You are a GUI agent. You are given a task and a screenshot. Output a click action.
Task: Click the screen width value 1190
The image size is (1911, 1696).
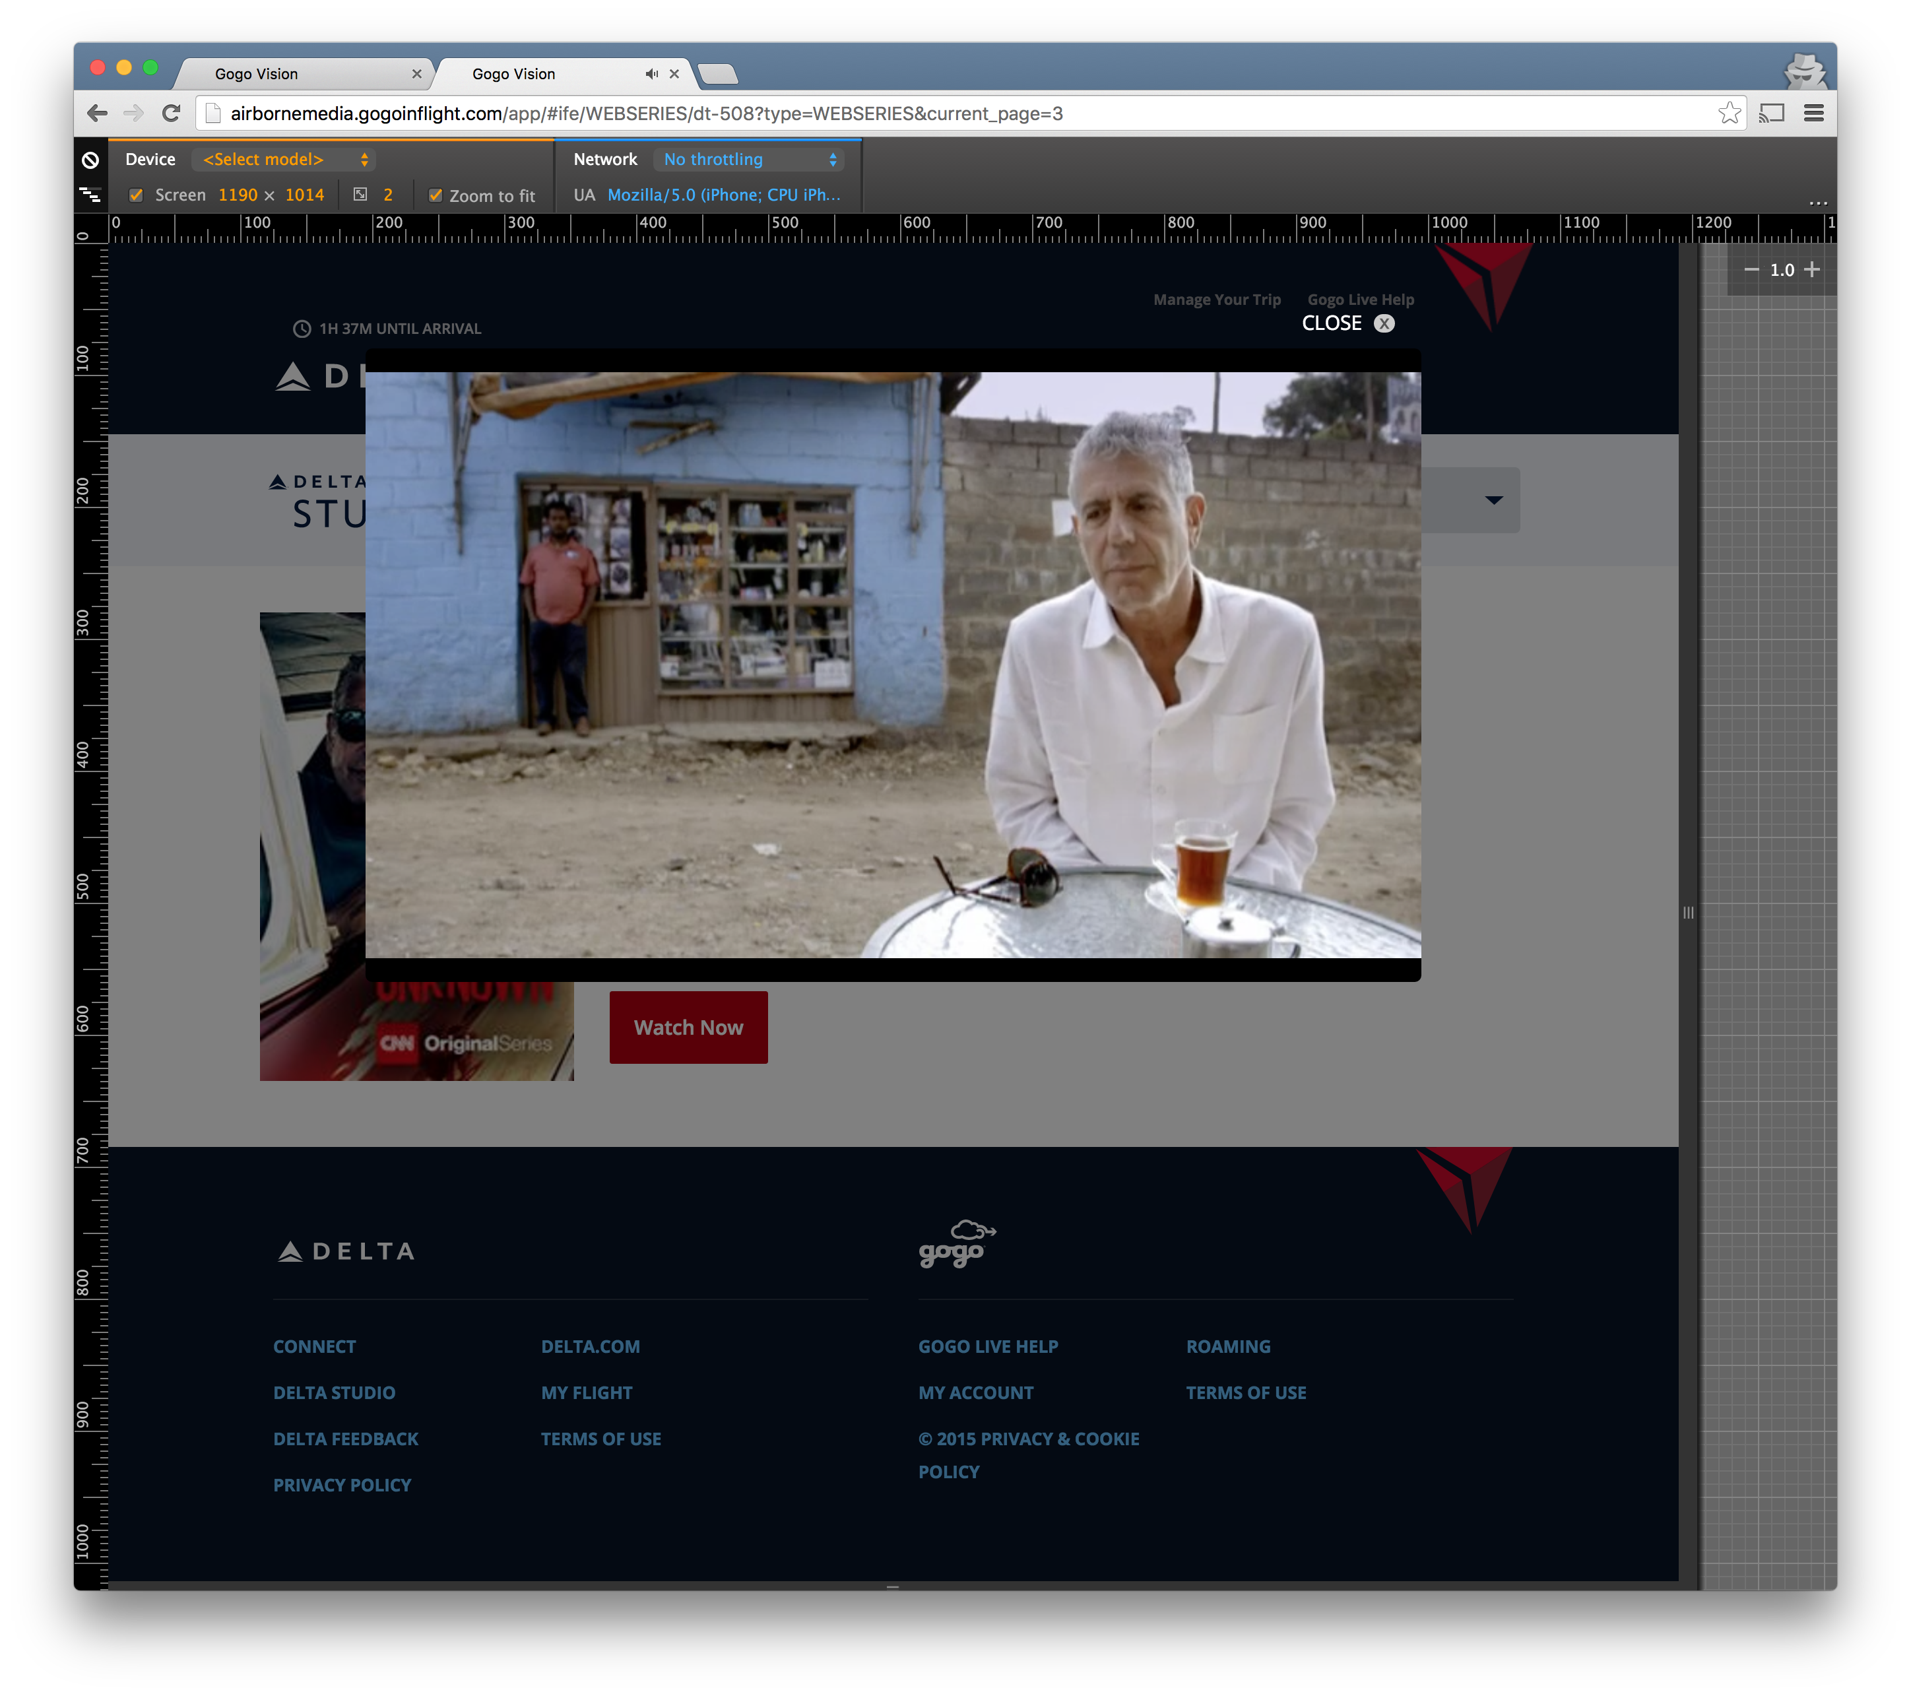click(238, 195)
